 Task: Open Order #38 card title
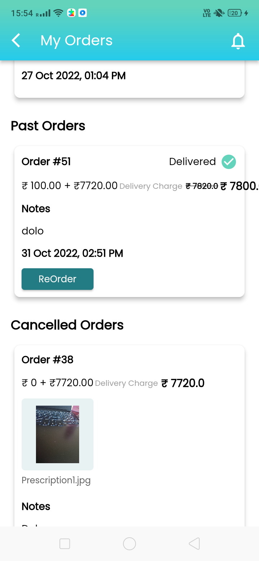click(x=47, y=360)
